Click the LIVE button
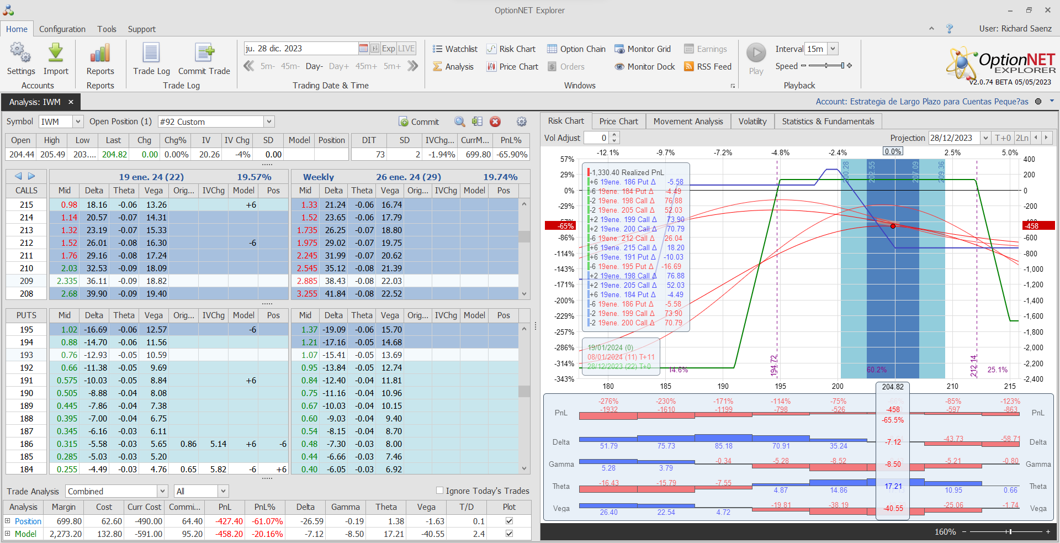 (406, 49)
